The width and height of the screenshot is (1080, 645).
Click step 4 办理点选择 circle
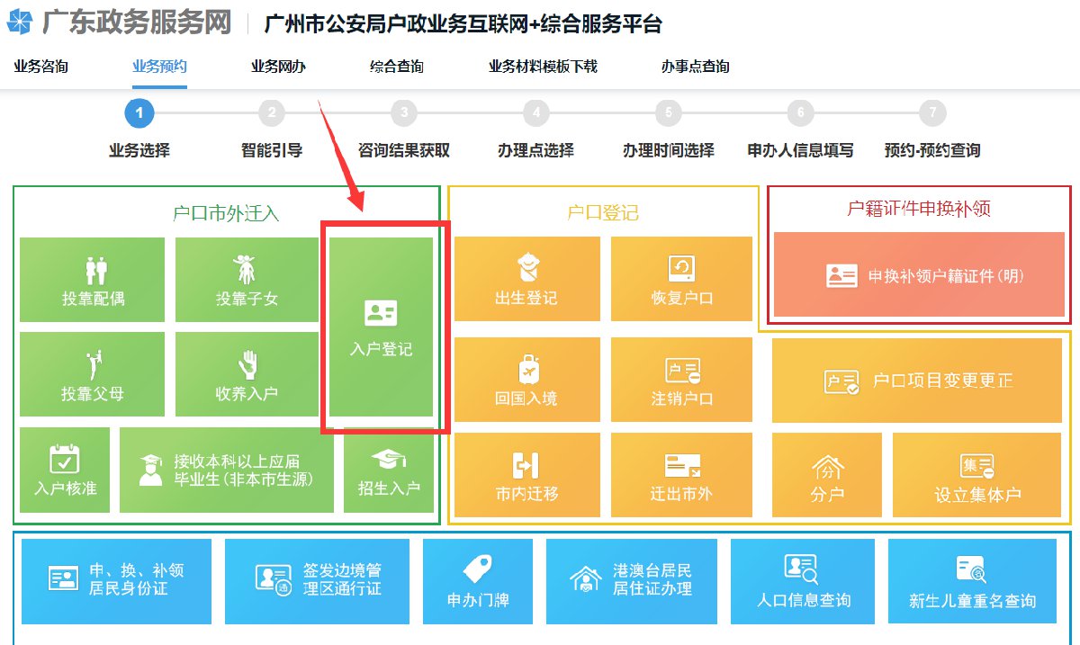[x=535, y=112]
